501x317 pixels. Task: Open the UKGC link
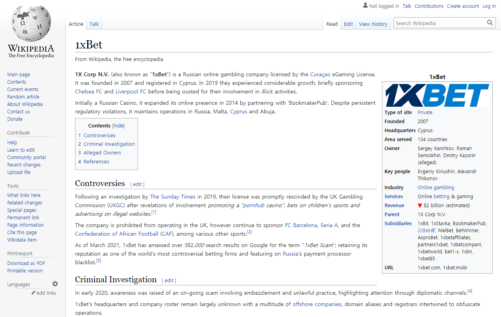tap(117, 205)
